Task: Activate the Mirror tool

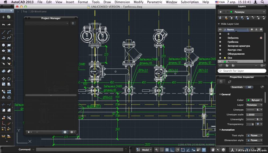Action: (3, 97)
